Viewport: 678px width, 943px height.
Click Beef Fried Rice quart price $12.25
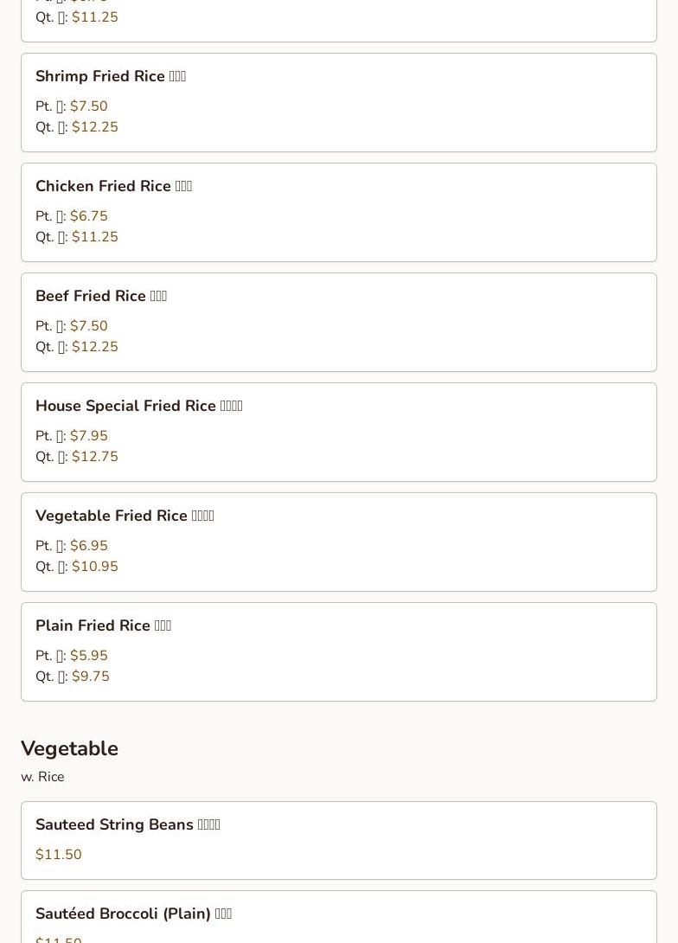pos(95,347)
